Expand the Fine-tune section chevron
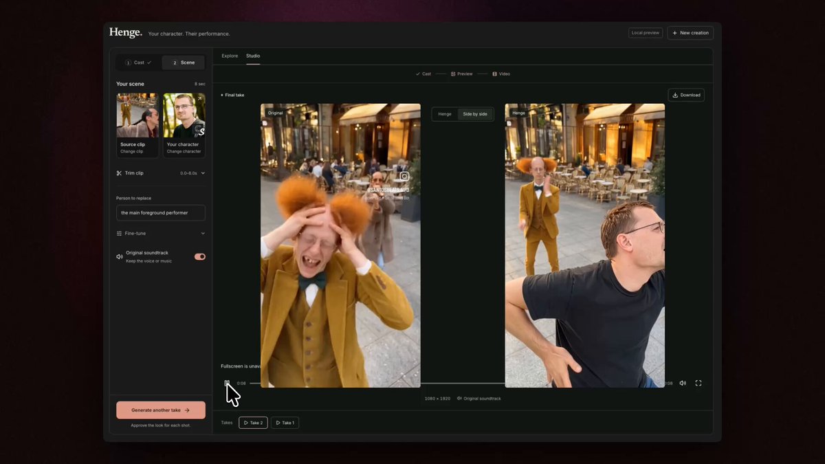825x464 pixels. coord(203,234)
